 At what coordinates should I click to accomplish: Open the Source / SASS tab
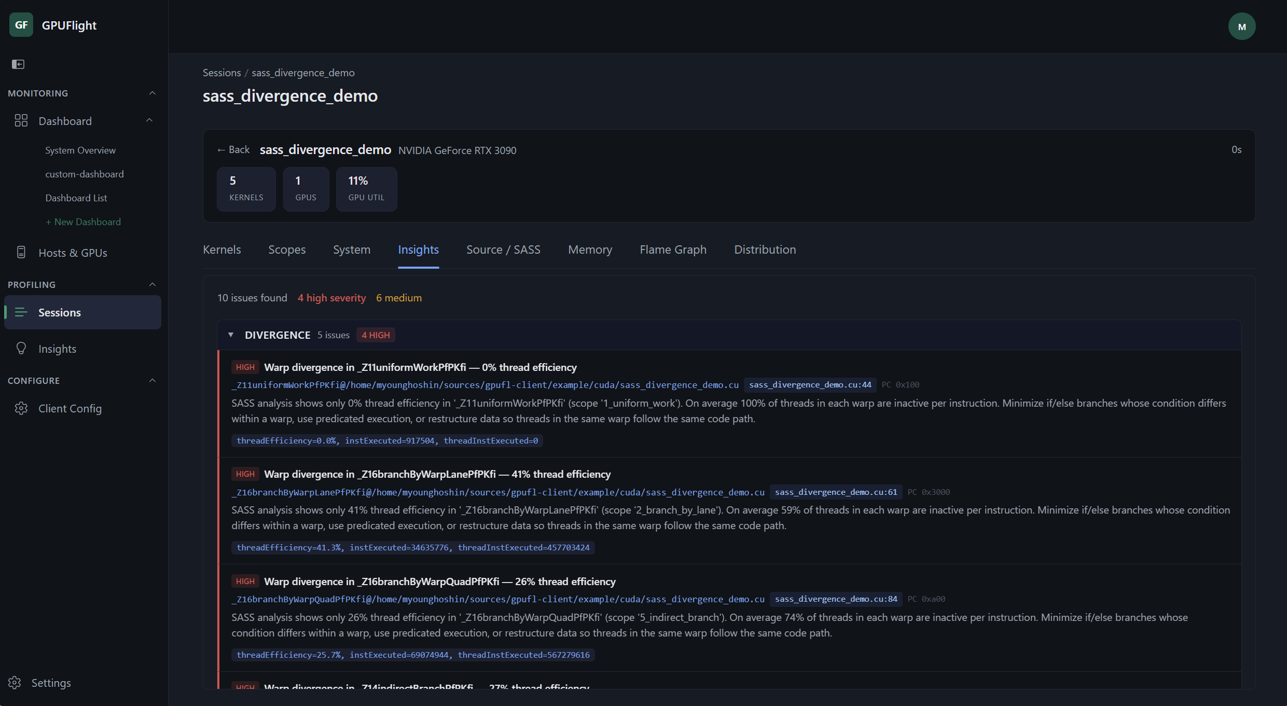point(503,250)
